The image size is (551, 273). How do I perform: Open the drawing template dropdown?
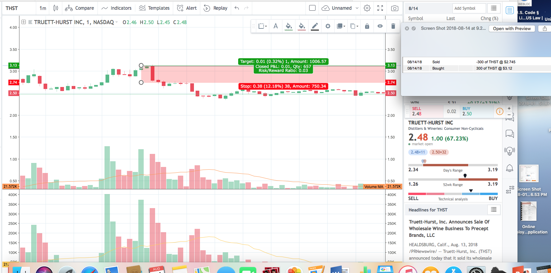pyautogui.click(x=263, y=26)
